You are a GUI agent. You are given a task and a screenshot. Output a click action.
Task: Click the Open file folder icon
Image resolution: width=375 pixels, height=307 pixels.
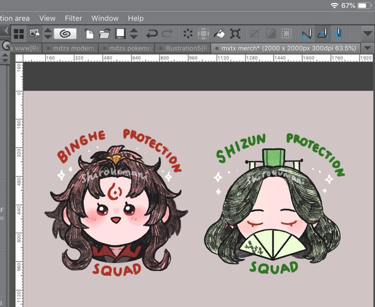[x=105, y=34]
